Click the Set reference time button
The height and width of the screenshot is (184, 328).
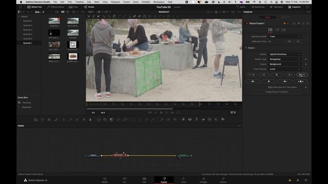tap(289, 41)
